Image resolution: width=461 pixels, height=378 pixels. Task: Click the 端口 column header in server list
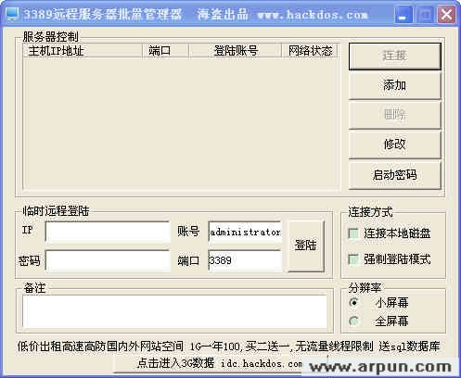pyautogui.click(x=165, y=51)
